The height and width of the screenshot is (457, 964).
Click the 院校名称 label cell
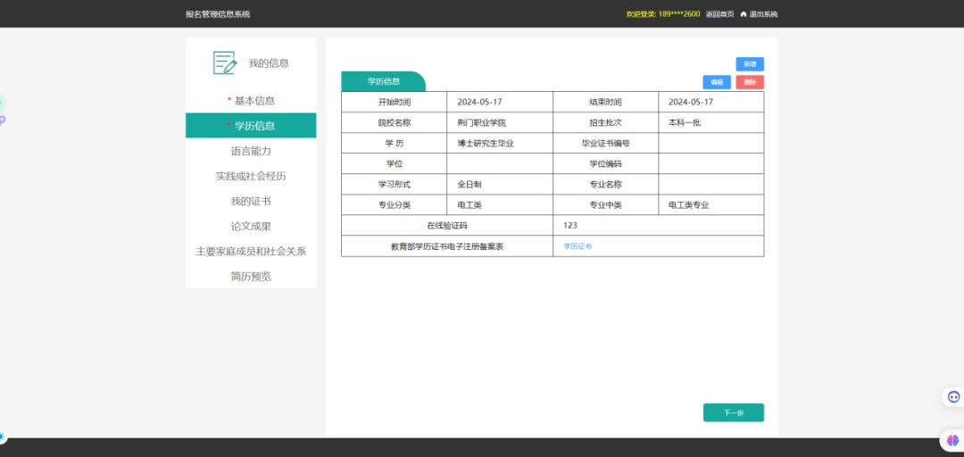click(x=395, y=122)
